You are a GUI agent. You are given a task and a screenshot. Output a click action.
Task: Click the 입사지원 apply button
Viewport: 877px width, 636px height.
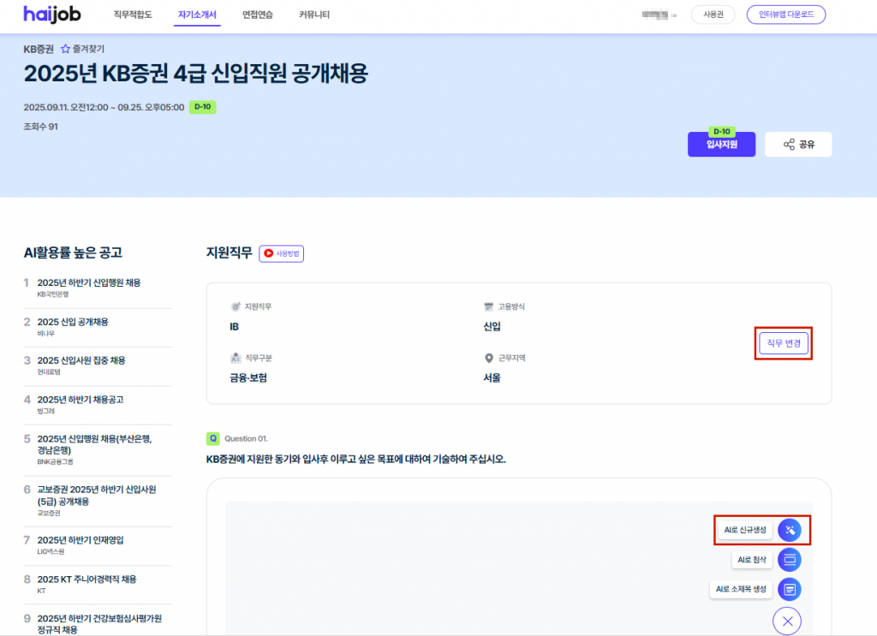coord(721,144)
